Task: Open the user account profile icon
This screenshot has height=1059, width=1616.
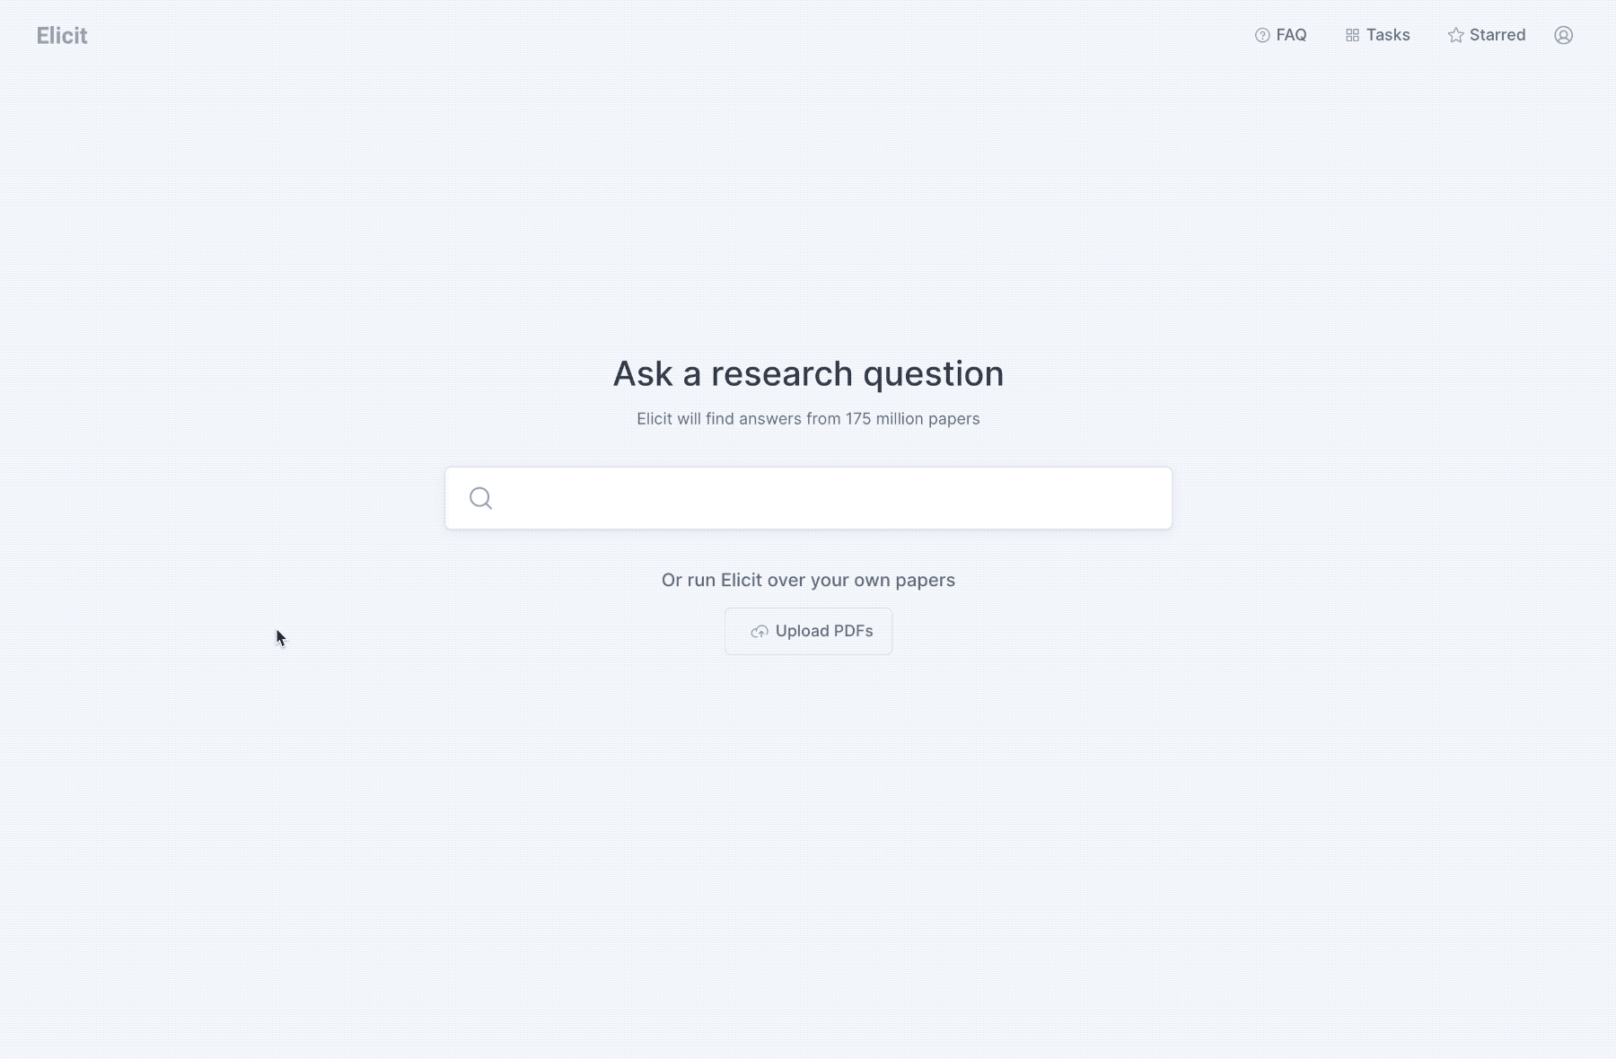Action: [x=1563, y=35]
